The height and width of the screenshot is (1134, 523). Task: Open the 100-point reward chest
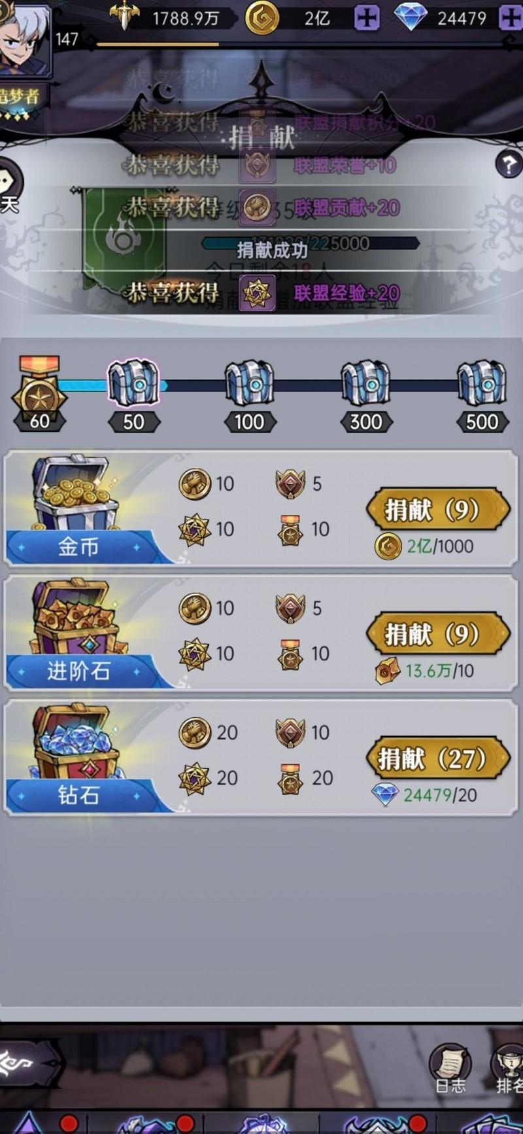[249, 383]
